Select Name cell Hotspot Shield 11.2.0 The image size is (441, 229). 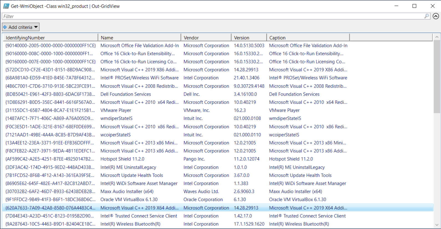pos(122,159)
